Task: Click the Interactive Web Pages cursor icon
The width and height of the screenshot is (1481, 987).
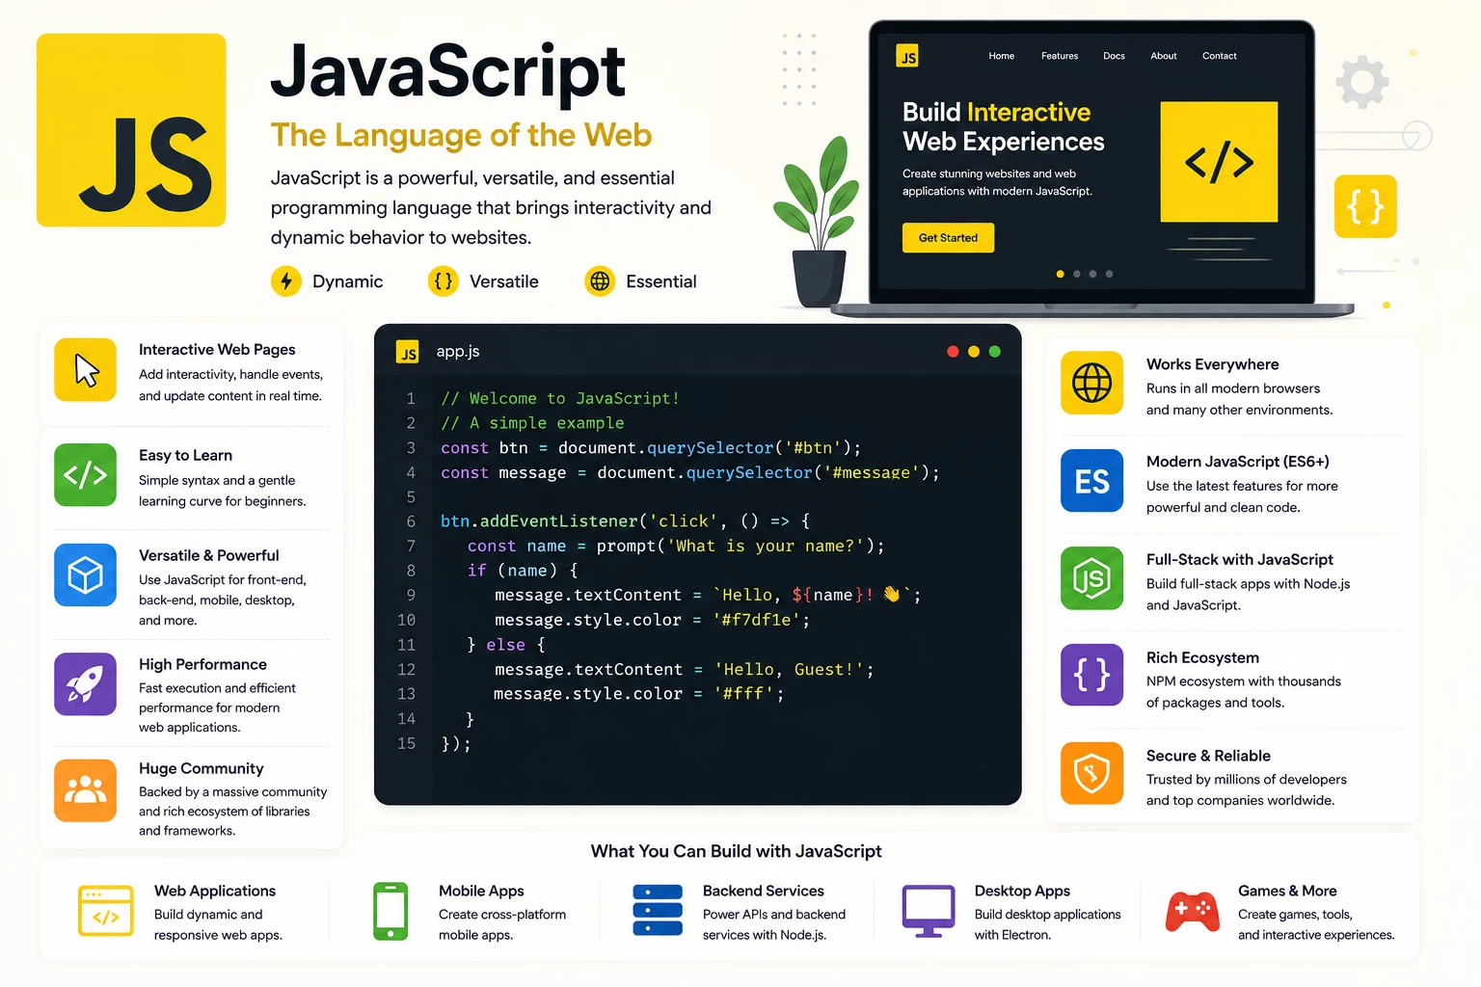Action: coord(86,369)
